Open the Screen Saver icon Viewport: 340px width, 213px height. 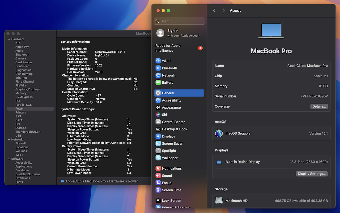158,144
